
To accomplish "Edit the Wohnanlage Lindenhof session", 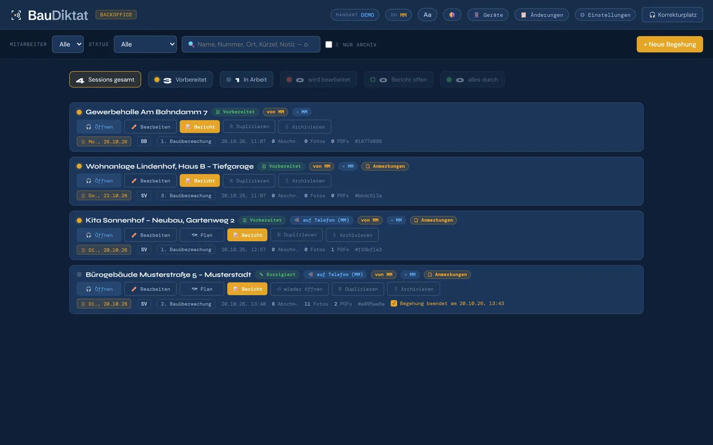I will click(x=150, y=181).
